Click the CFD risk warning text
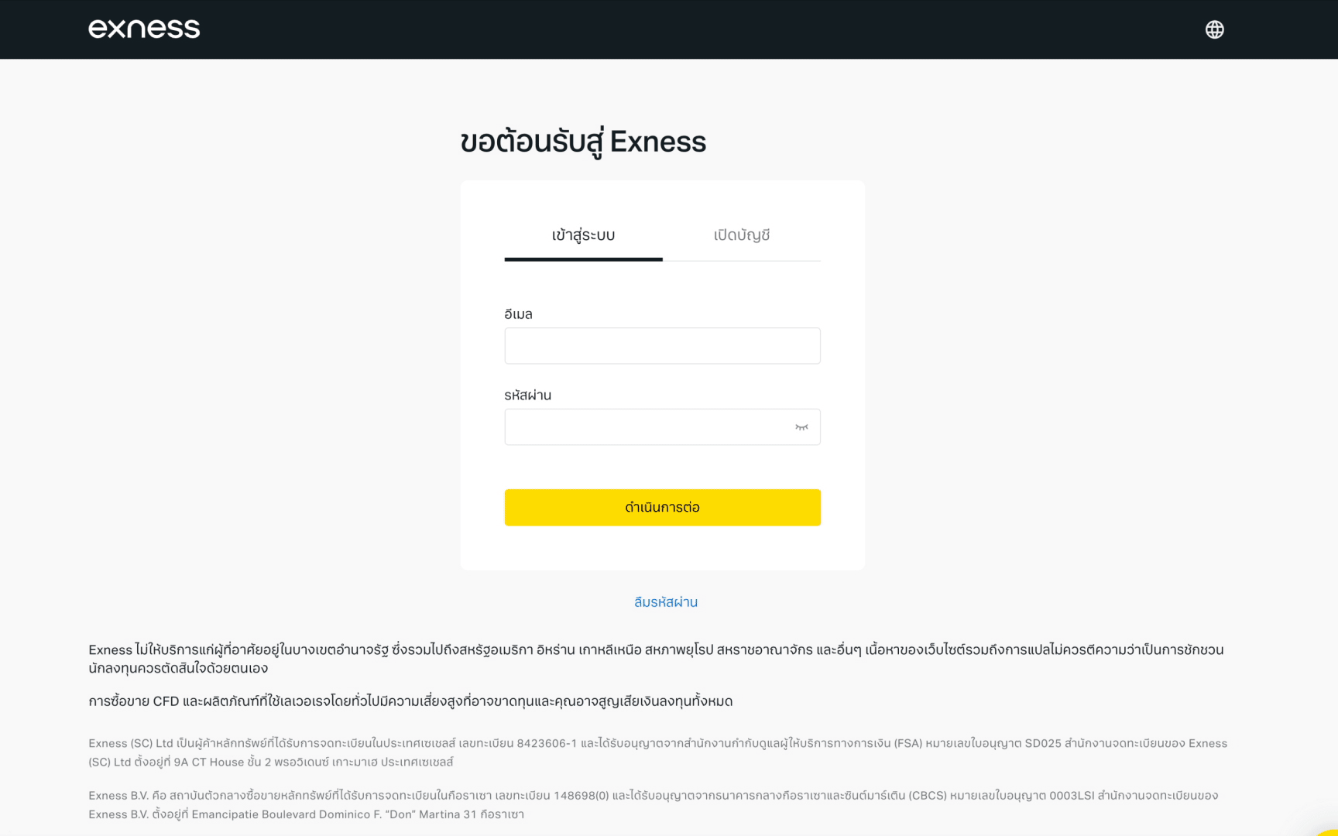 [410, 701]
